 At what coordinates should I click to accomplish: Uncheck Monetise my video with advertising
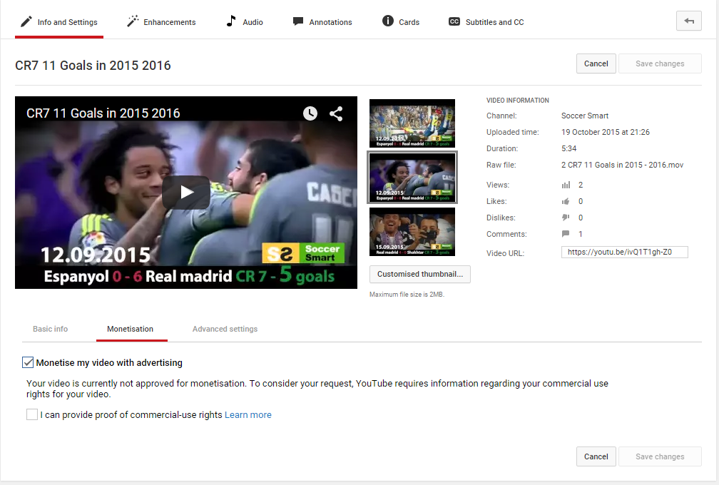28,362
